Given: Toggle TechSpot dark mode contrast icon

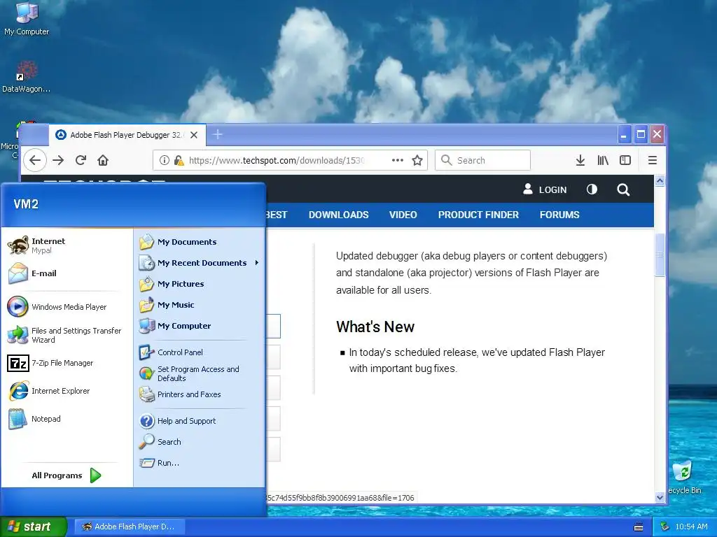Looking at the screenshot, I should [x=592, y=189].
